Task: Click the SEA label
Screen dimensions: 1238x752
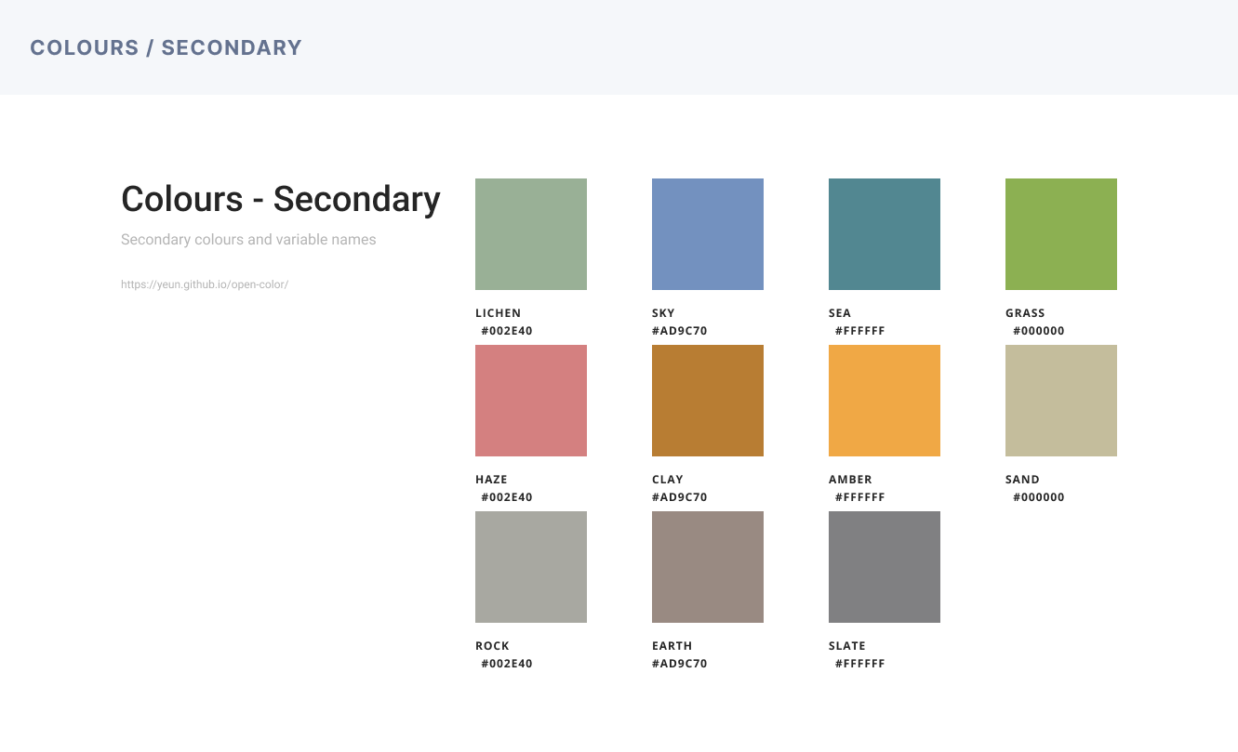Action: (x=840, y=313)
